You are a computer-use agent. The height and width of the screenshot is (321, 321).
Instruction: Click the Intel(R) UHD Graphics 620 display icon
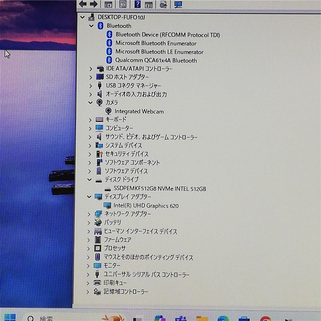pos(108,205)
